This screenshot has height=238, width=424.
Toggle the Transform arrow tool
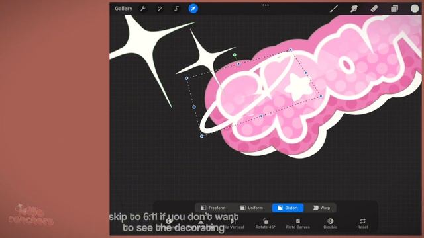click(193, 9)
